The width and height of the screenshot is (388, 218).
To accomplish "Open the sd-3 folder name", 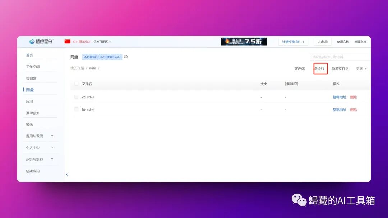I will 90,97.
